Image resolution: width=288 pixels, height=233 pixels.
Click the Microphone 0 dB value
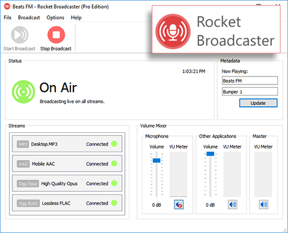pos(157,205)
